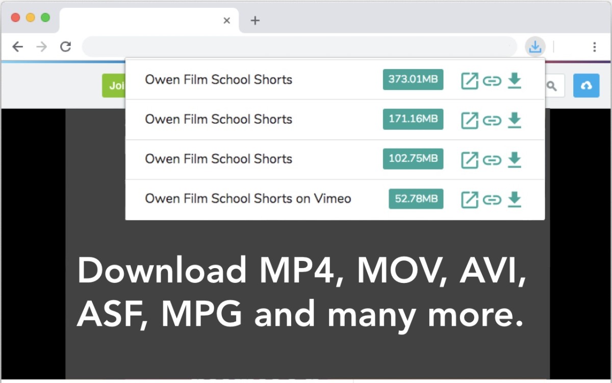This screenshot has width=612, height=383.
Task: Click the green Join button
Action: pos(114,86)
